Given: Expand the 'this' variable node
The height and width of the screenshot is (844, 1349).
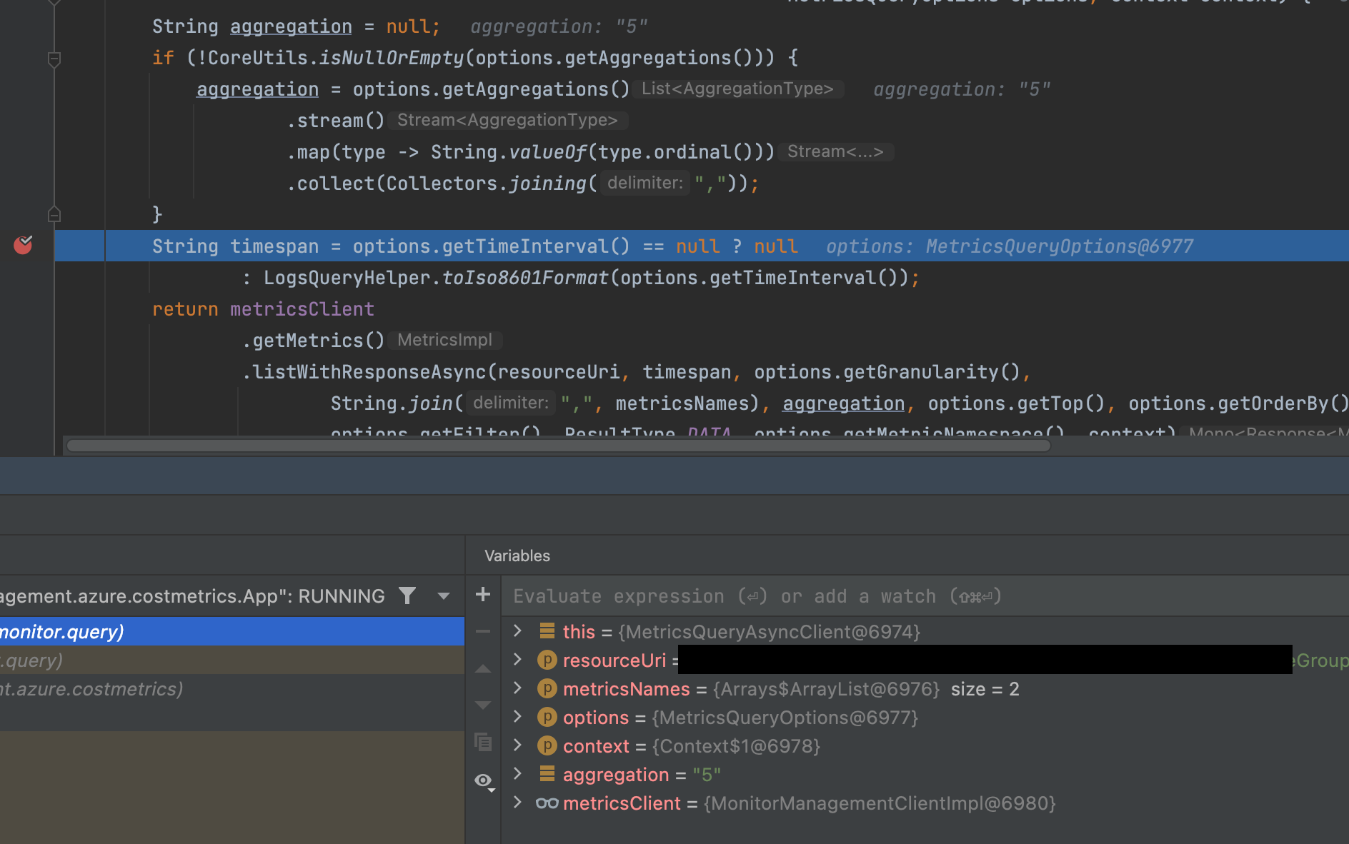Looking at the screenshot, I should (x=518, y=631).
